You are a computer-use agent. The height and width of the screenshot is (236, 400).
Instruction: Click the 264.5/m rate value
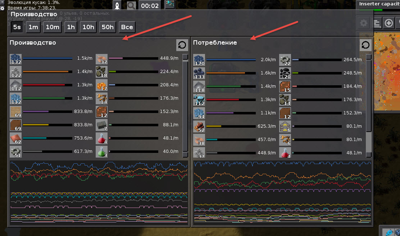[353, 59]
